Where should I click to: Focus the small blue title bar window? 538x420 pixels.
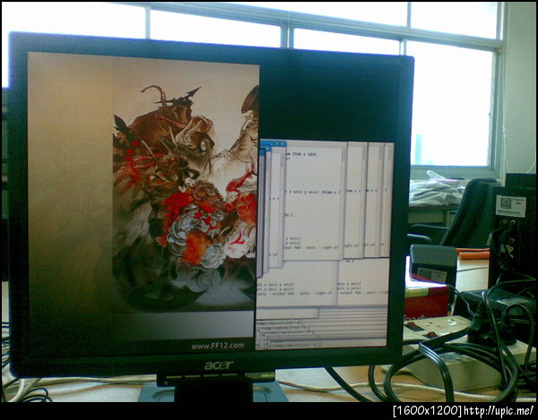[273, 144]
